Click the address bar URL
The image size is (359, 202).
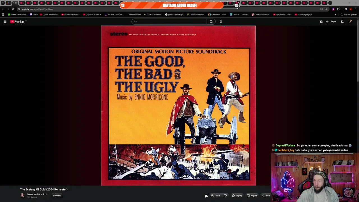point(38,9)
